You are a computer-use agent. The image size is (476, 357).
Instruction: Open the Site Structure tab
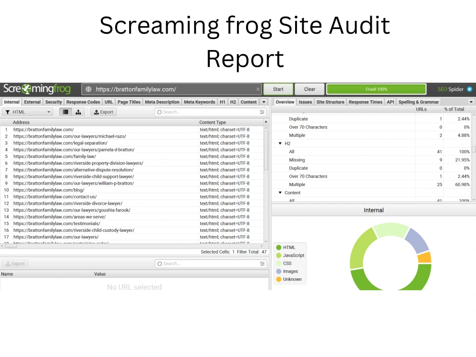point(330,102)
